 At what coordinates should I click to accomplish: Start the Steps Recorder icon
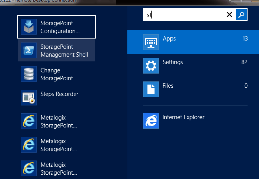(29, 98)
